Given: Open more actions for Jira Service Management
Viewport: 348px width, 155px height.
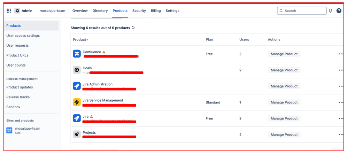Looking at the screenshot, I should (x=341, y=102).
